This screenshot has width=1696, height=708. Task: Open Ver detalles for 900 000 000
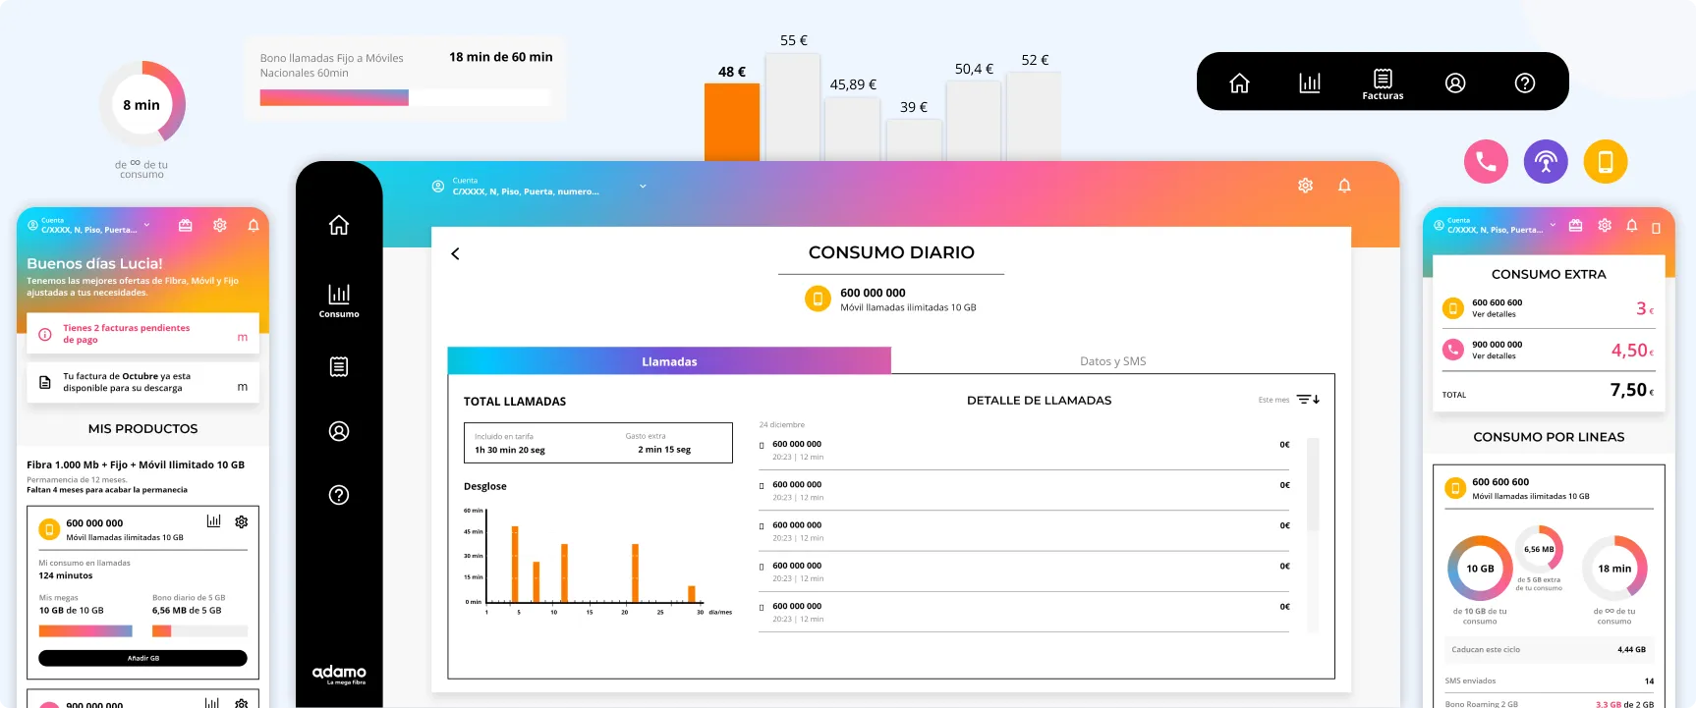point(1494,356)
